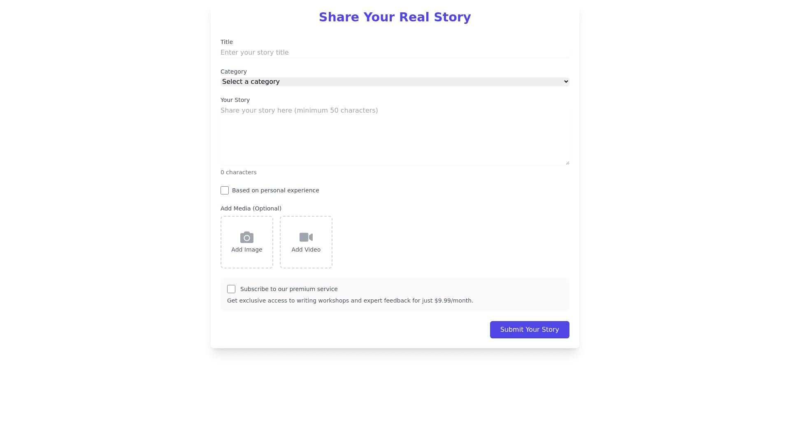The width and height of the screenshot is (790, 444).
Task: Grab the story textarea resize handle
Action: pyautogui.click(x=567, y=163)
